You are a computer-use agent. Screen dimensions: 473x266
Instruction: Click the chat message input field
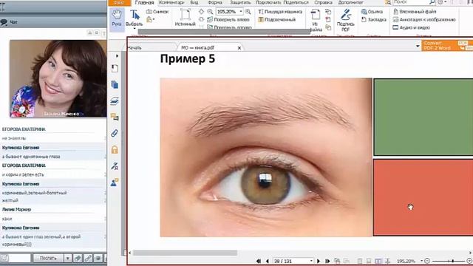[x=19, y=258]
